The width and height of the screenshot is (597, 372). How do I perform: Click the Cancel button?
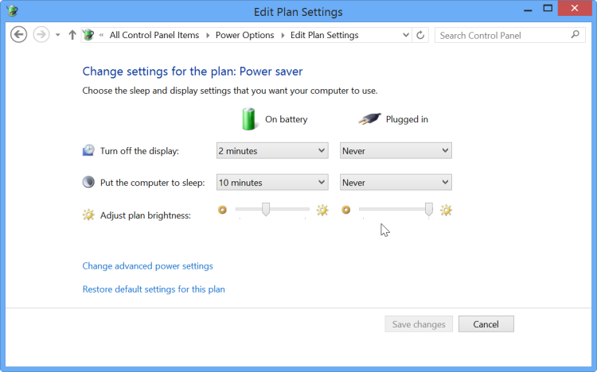click(486, 324)
